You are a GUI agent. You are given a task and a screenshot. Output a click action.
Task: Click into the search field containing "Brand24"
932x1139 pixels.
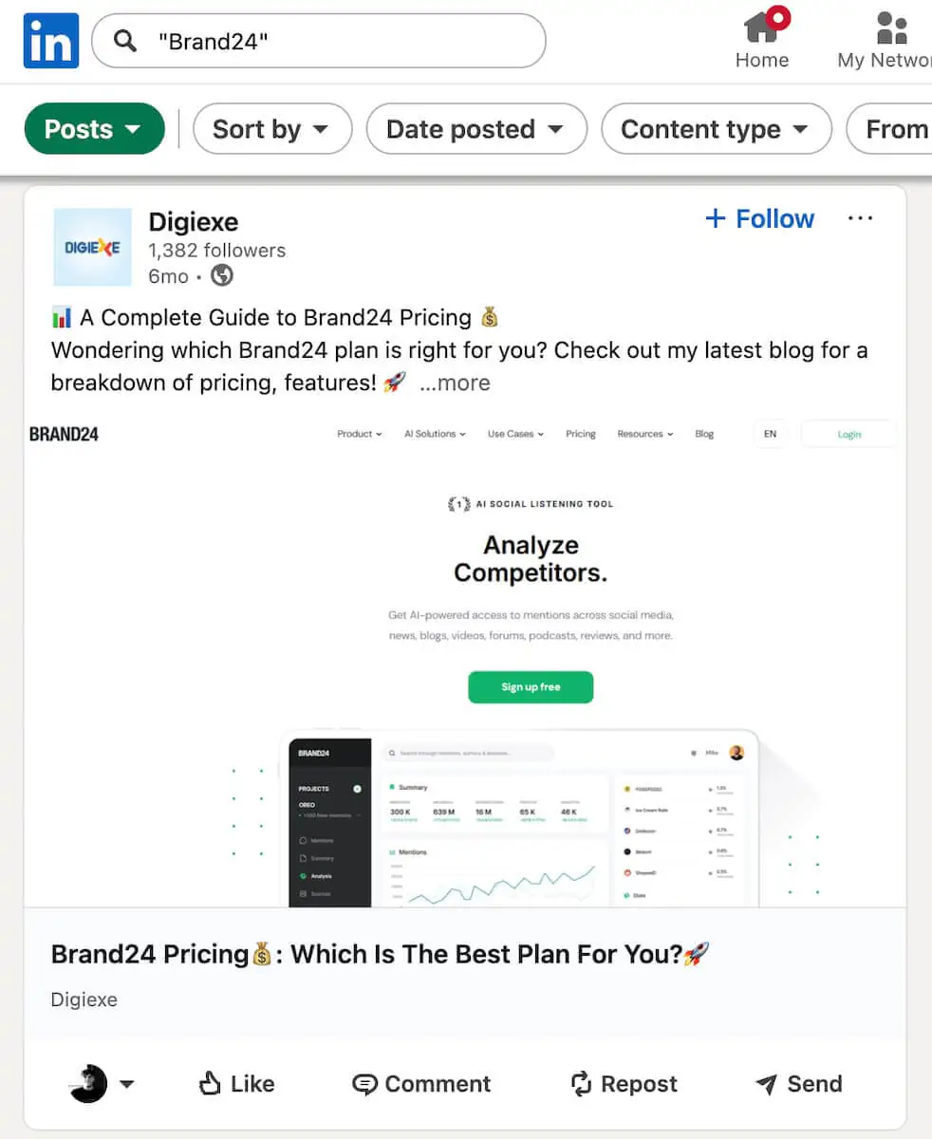coord(342,41)
